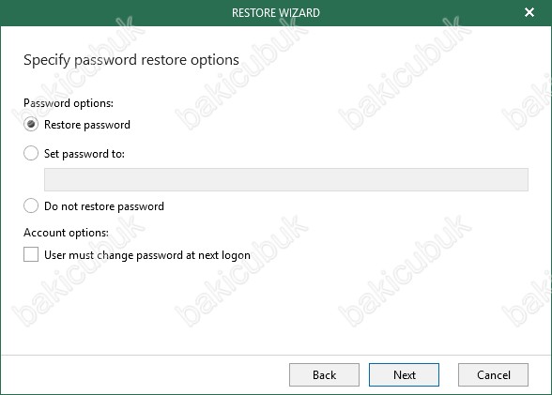Image resolution: width=552 pixels, height=395 pixels.
Task: Click the Cancel button
Action: click(x=493, y=375)
